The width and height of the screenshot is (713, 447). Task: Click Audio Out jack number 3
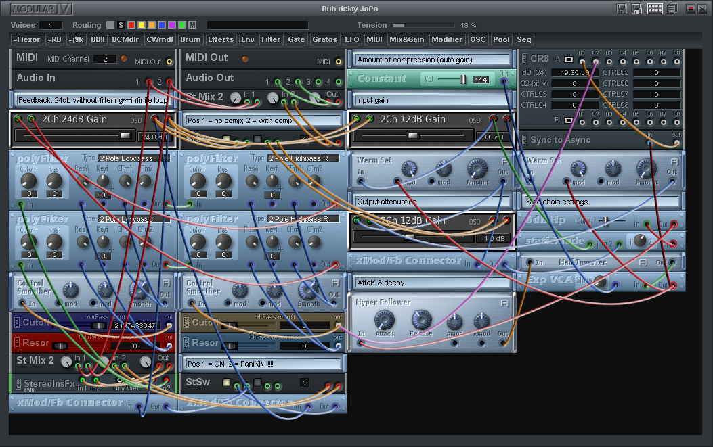318,82
